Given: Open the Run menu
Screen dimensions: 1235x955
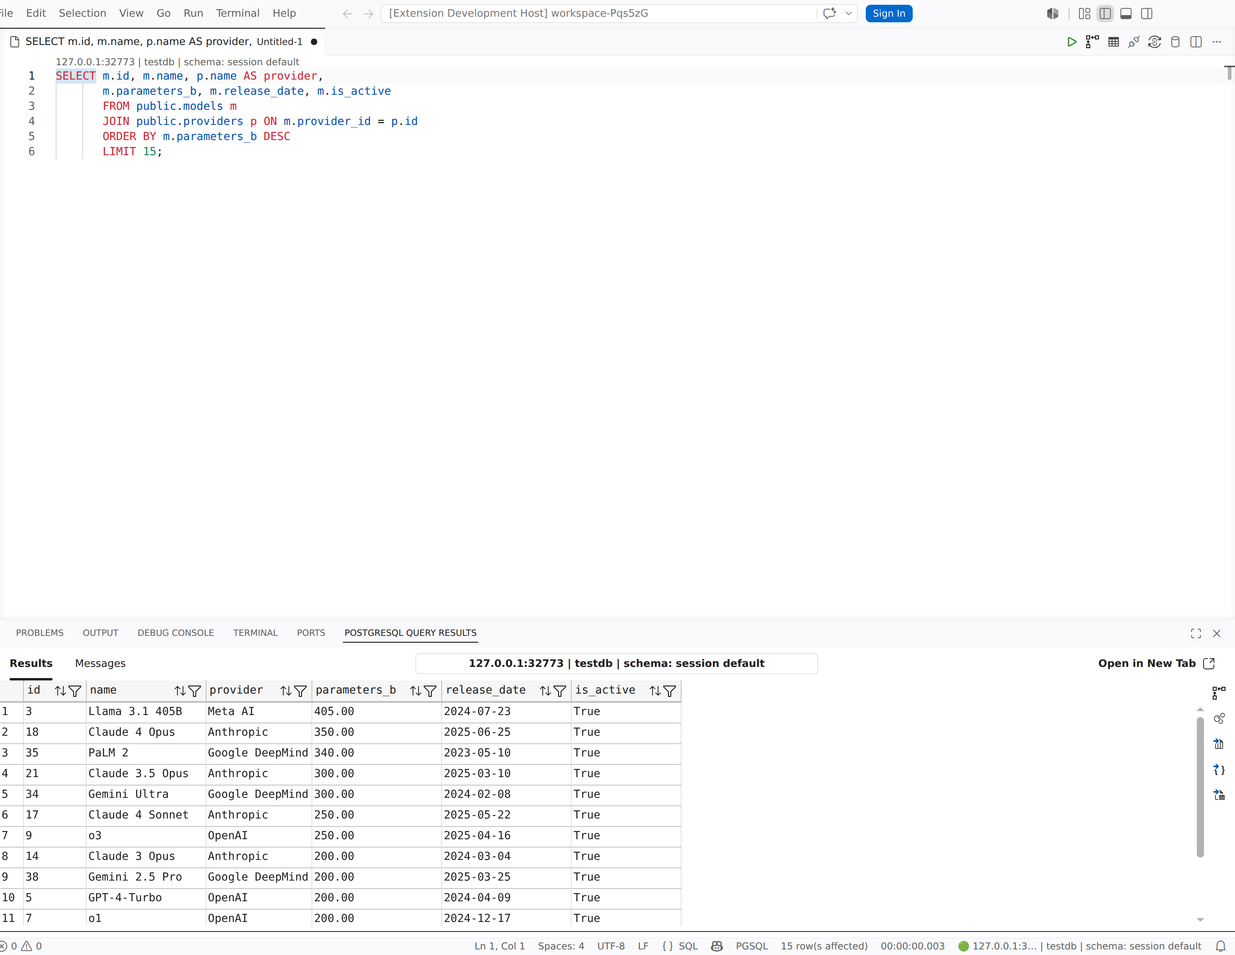Looking at the screenshot, I should [x=193, y=13].
